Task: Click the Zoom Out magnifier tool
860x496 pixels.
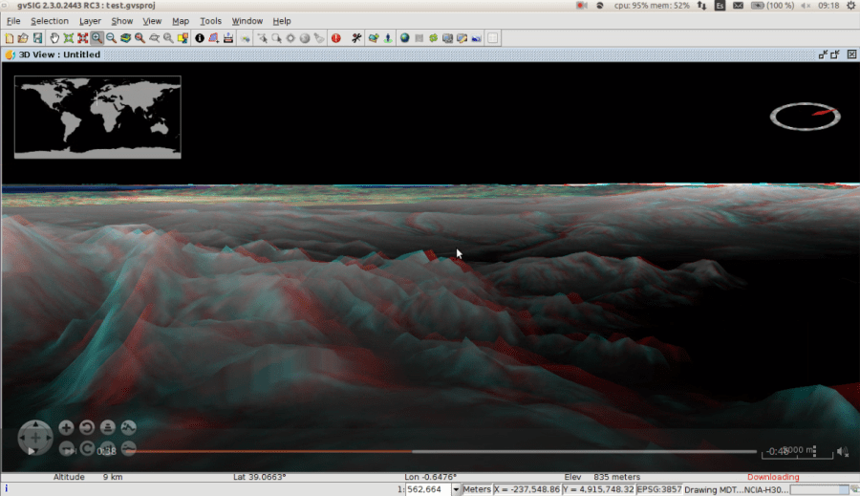Action: (111, 38)
